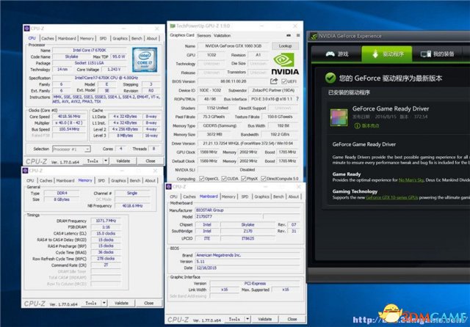Click the 'American Megatrends Inc.' BIOS brand value
470x327 pixels.
pos(247,255)
